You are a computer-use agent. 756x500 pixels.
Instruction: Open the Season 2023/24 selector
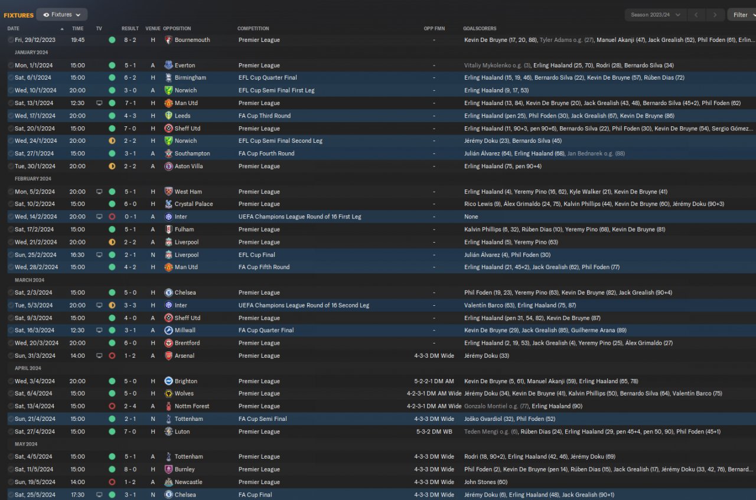tap(655, 15)
